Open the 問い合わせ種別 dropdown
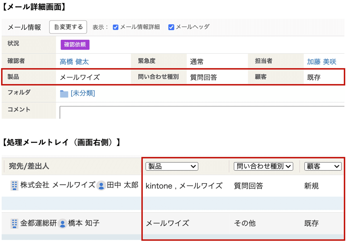 click(x=263, y=166)
